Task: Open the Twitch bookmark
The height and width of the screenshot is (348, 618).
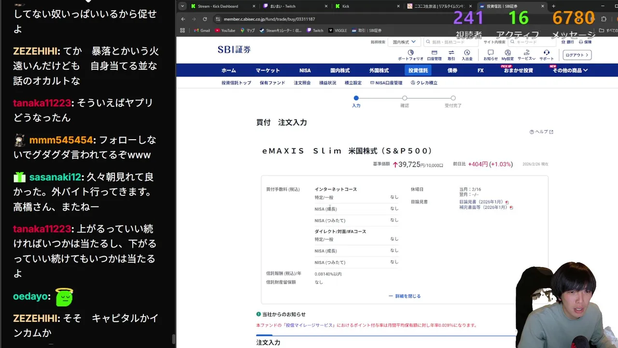Action: click(315, 30)
